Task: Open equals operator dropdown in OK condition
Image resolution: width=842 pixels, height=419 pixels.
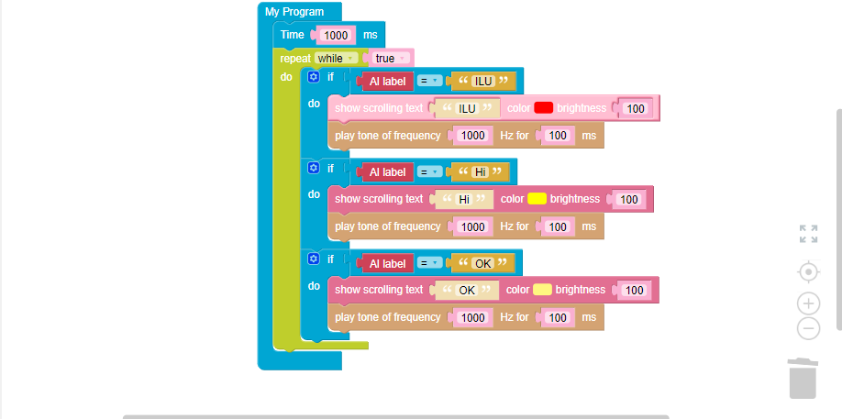Action: pos(429,263)
